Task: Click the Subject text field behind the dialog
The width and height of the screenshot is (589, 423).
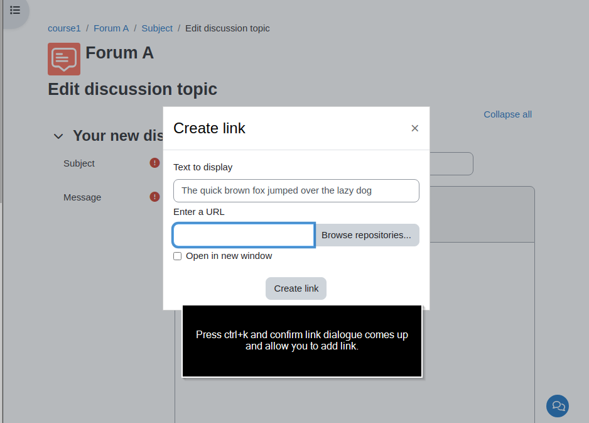Action: (451, 163)
